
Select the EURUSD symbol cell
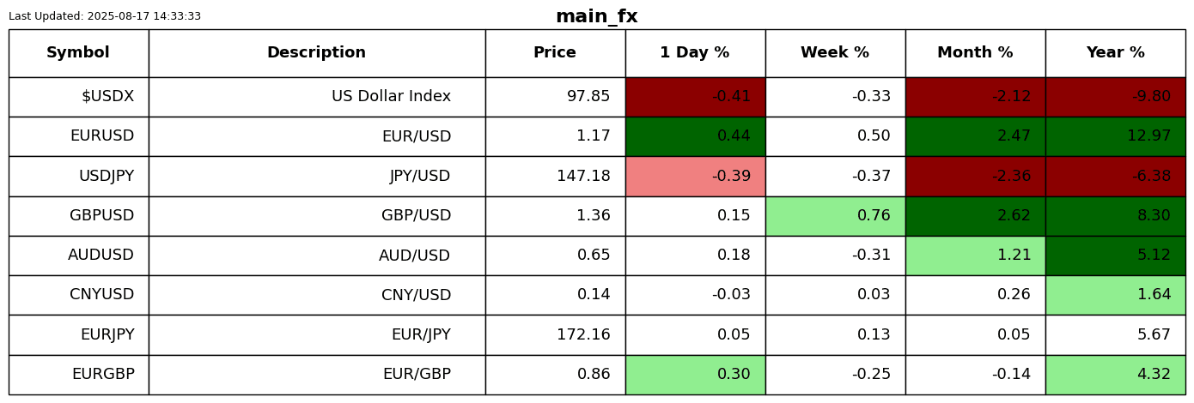pos(78,136)
